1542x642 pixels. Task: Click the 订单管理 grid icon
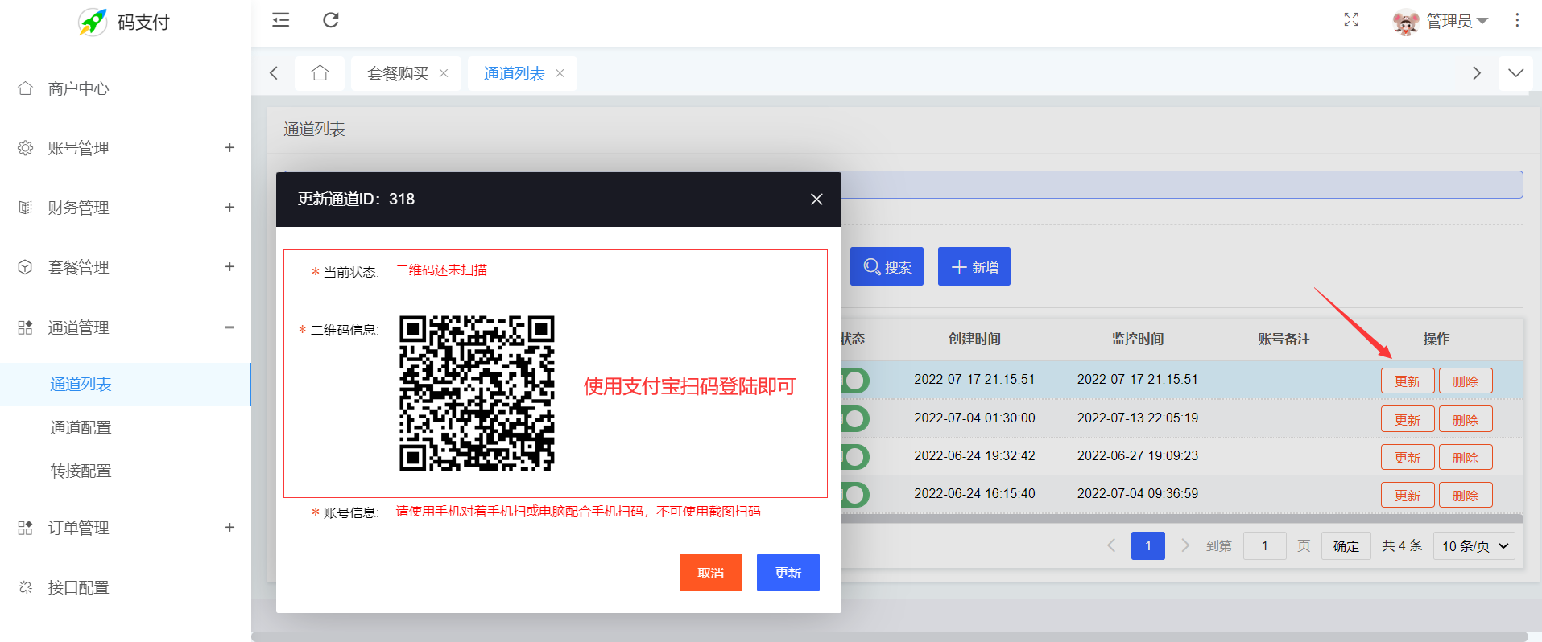[x=26, y=528]
